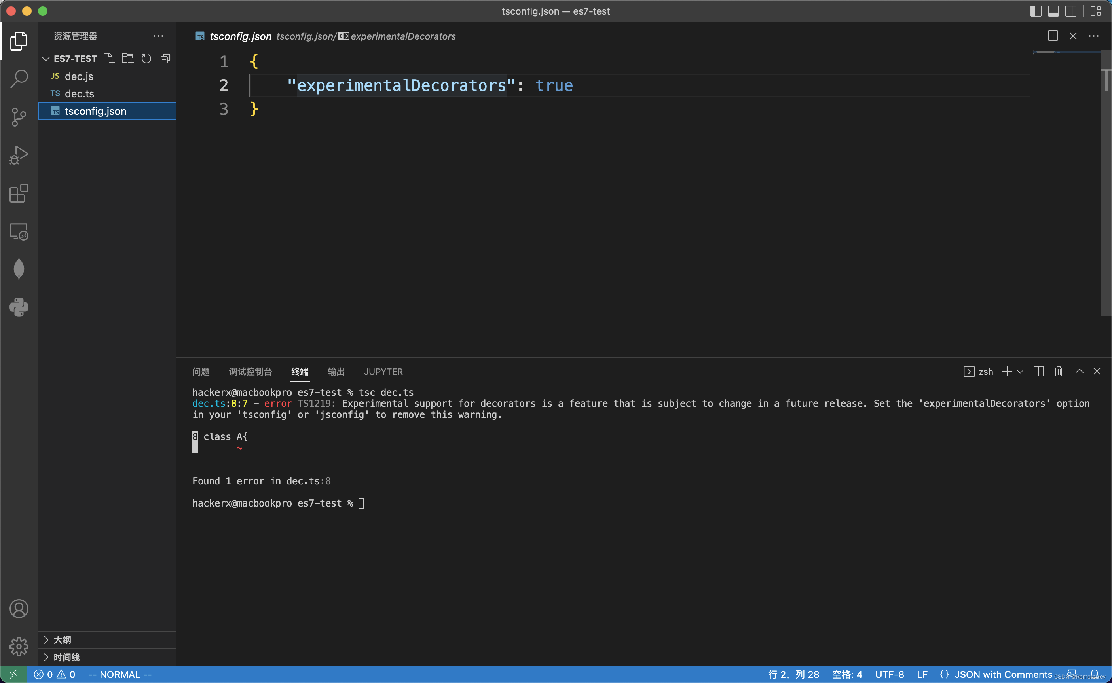Click UTF-8 encoding in status bar
The image size is (1112, 683).
point(891,674)
